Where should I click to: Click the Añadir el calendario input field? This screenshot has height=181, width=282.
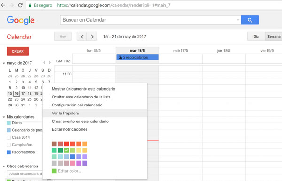[x=24, y=174]
